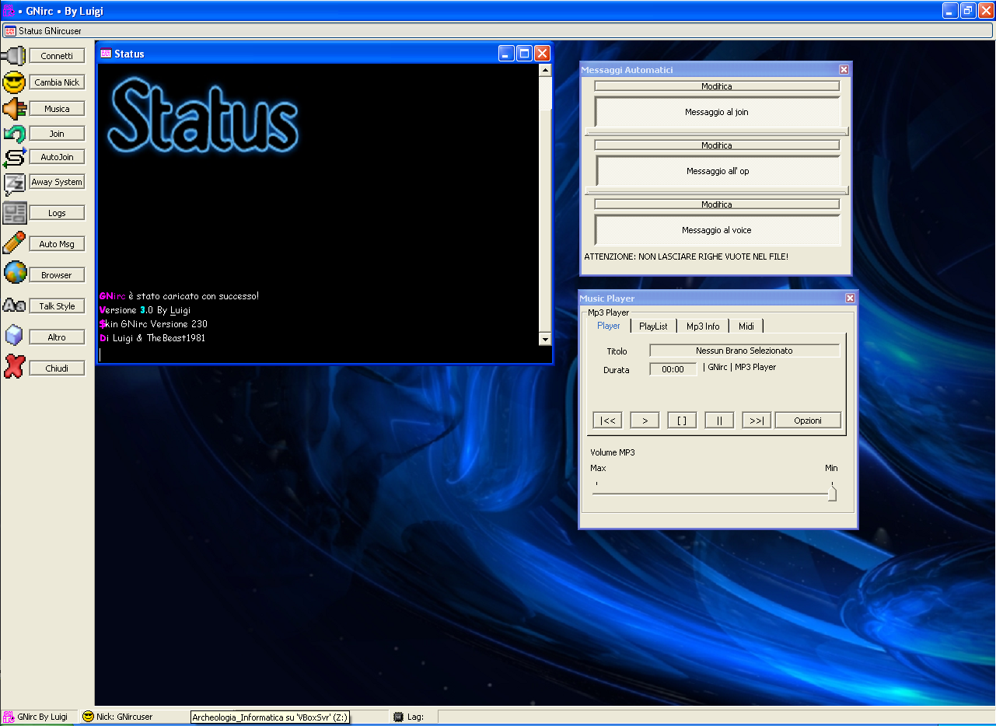Click the globe Browser icon

(x=14, y=274)
